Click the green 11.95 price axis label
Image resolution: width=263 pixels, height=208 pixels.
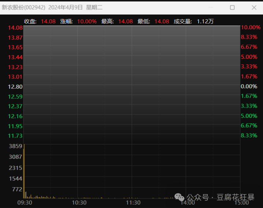[15, 126]
